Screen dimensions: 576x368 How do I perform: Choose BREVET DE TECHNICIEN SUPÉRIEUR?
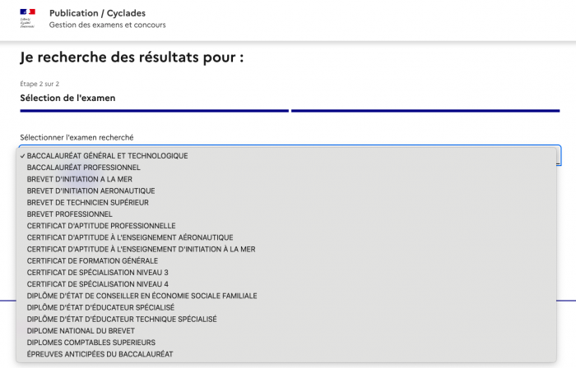tap(286, 203)
